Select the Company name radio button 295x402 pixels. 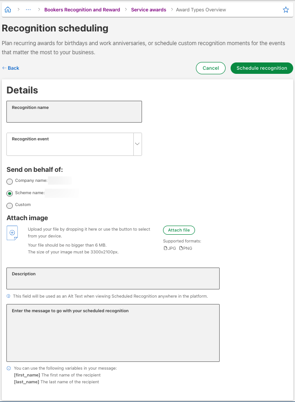(9, 181)
